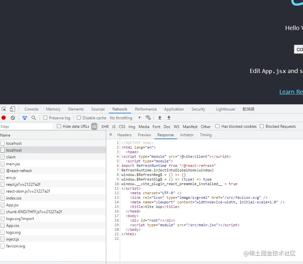This screenshot has width=303, height=264.
Task: Filter requests by Other
Action: click(206, 126)
